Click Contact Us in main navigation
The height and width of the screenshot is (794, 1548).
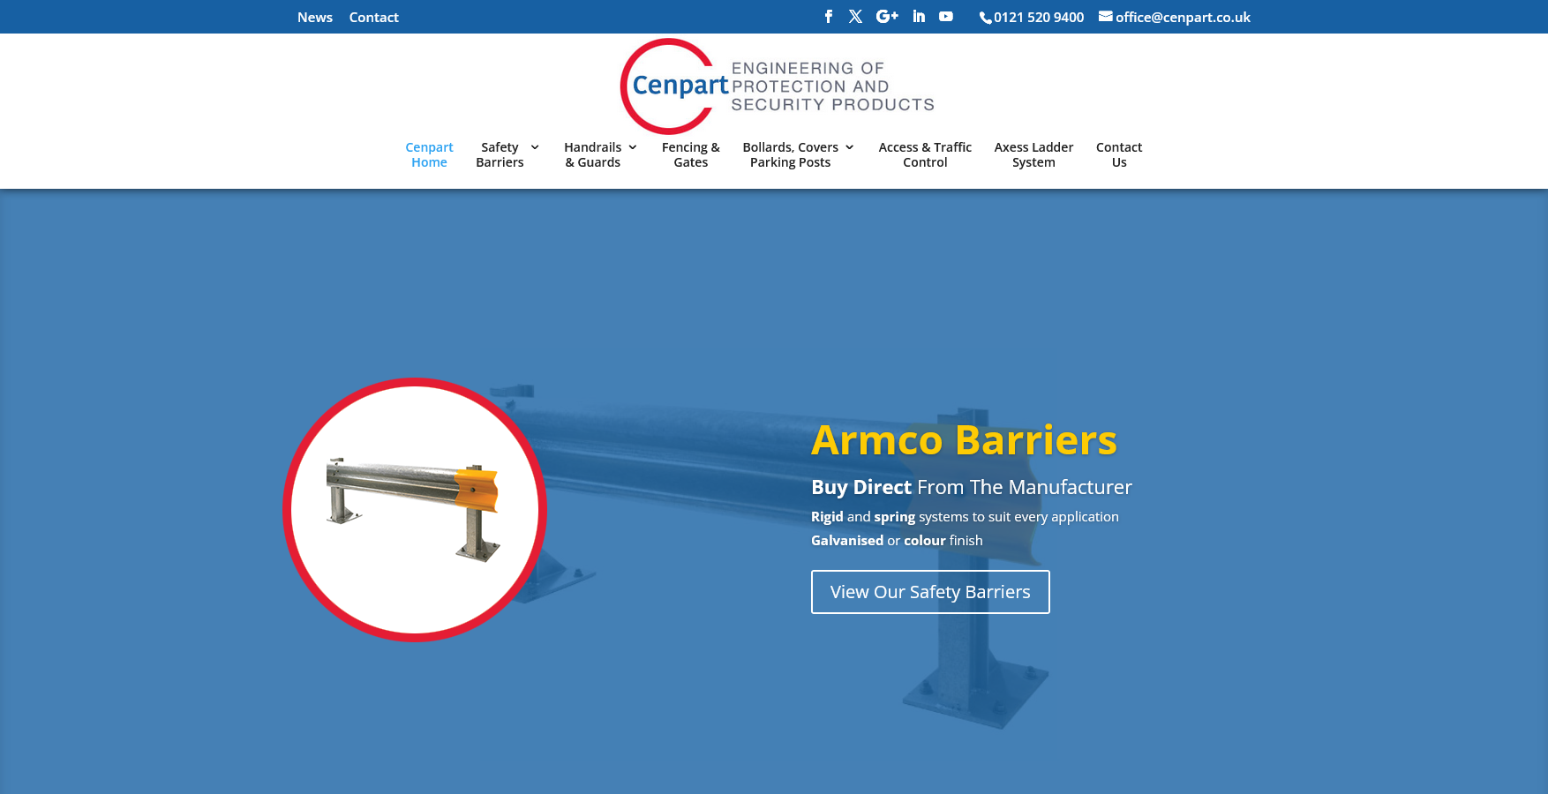[1118, 154]
